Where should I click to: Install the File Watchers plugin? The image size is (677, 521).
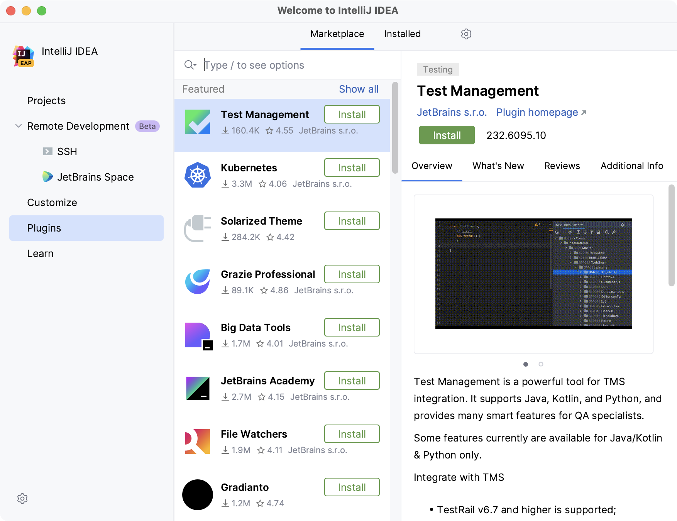(352, 434)
